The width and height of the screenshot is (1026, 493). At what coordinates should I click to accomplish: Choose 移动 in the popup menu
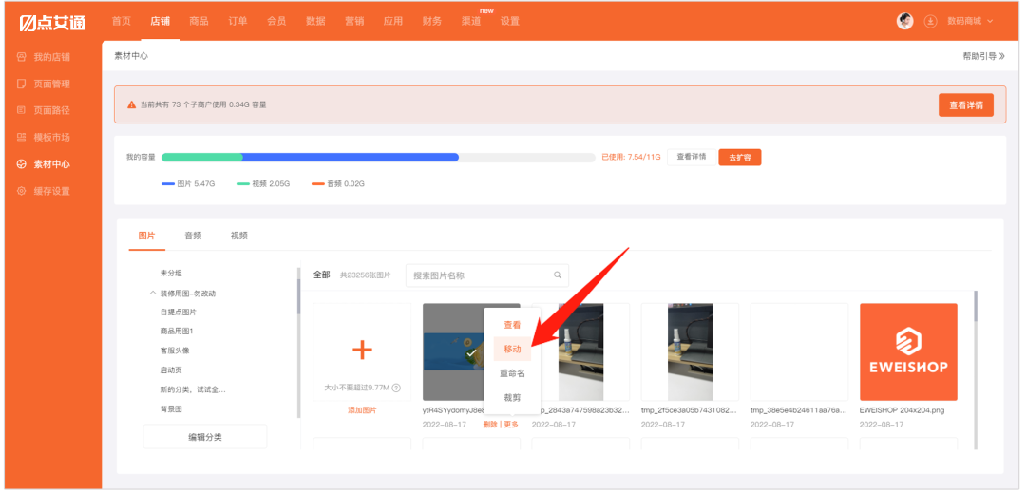tap(512, 350)
